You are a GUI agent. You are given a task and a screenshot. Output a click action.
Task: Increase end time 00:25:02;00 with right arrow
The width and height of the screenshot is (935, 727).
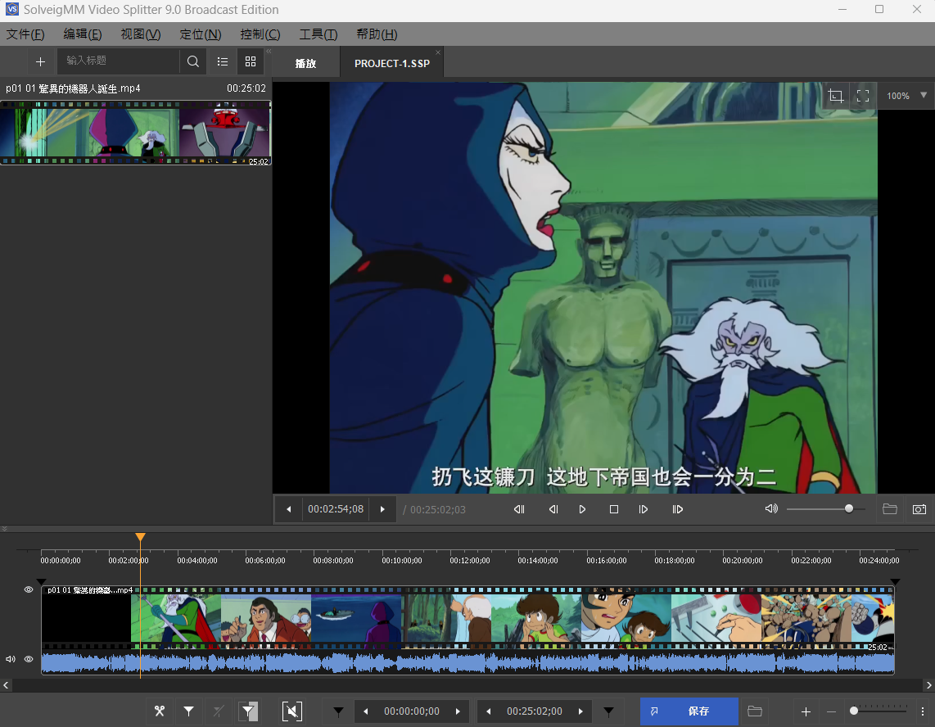(x=580, y=711)
